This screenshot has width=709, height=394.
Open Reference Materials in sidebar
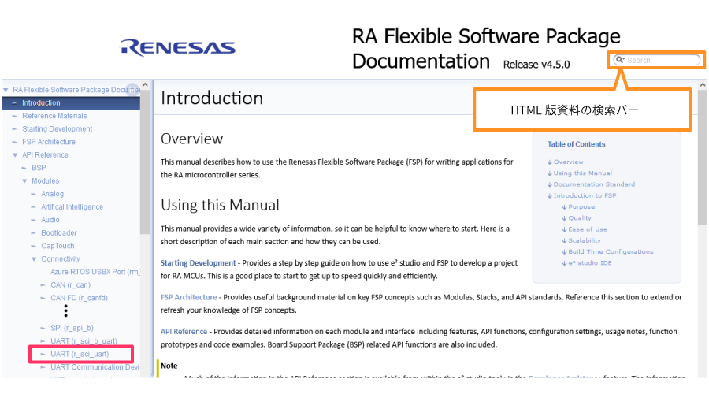[54, 116]
